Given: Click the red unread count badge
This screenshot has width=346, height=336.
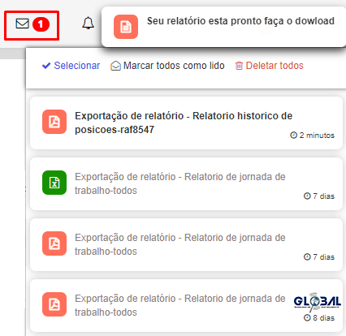Looking at the screenshot, I should 41,24.
